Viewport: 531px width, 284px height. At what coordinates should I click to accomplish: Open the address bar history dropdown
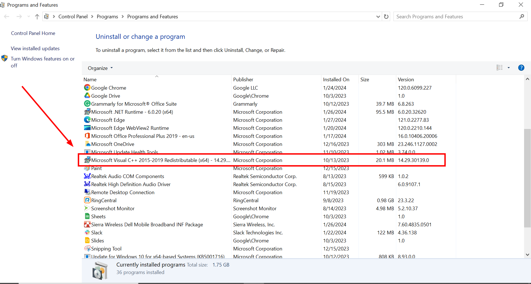pyautogui.click(x=378, y=16)
